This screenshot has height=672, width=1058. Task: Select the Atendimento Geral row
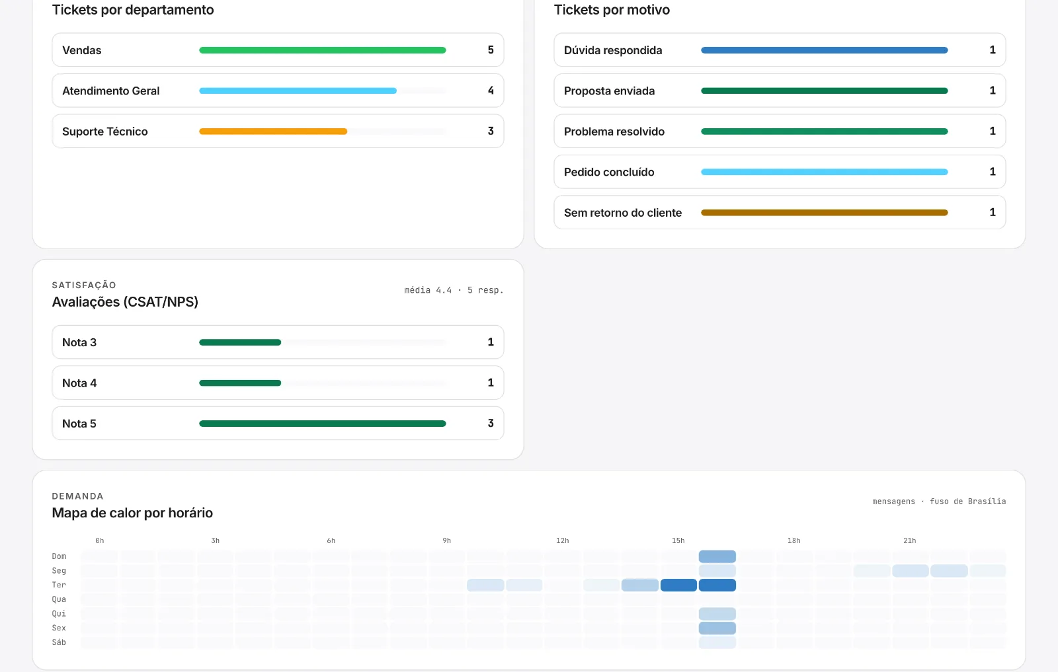(278, 91)
